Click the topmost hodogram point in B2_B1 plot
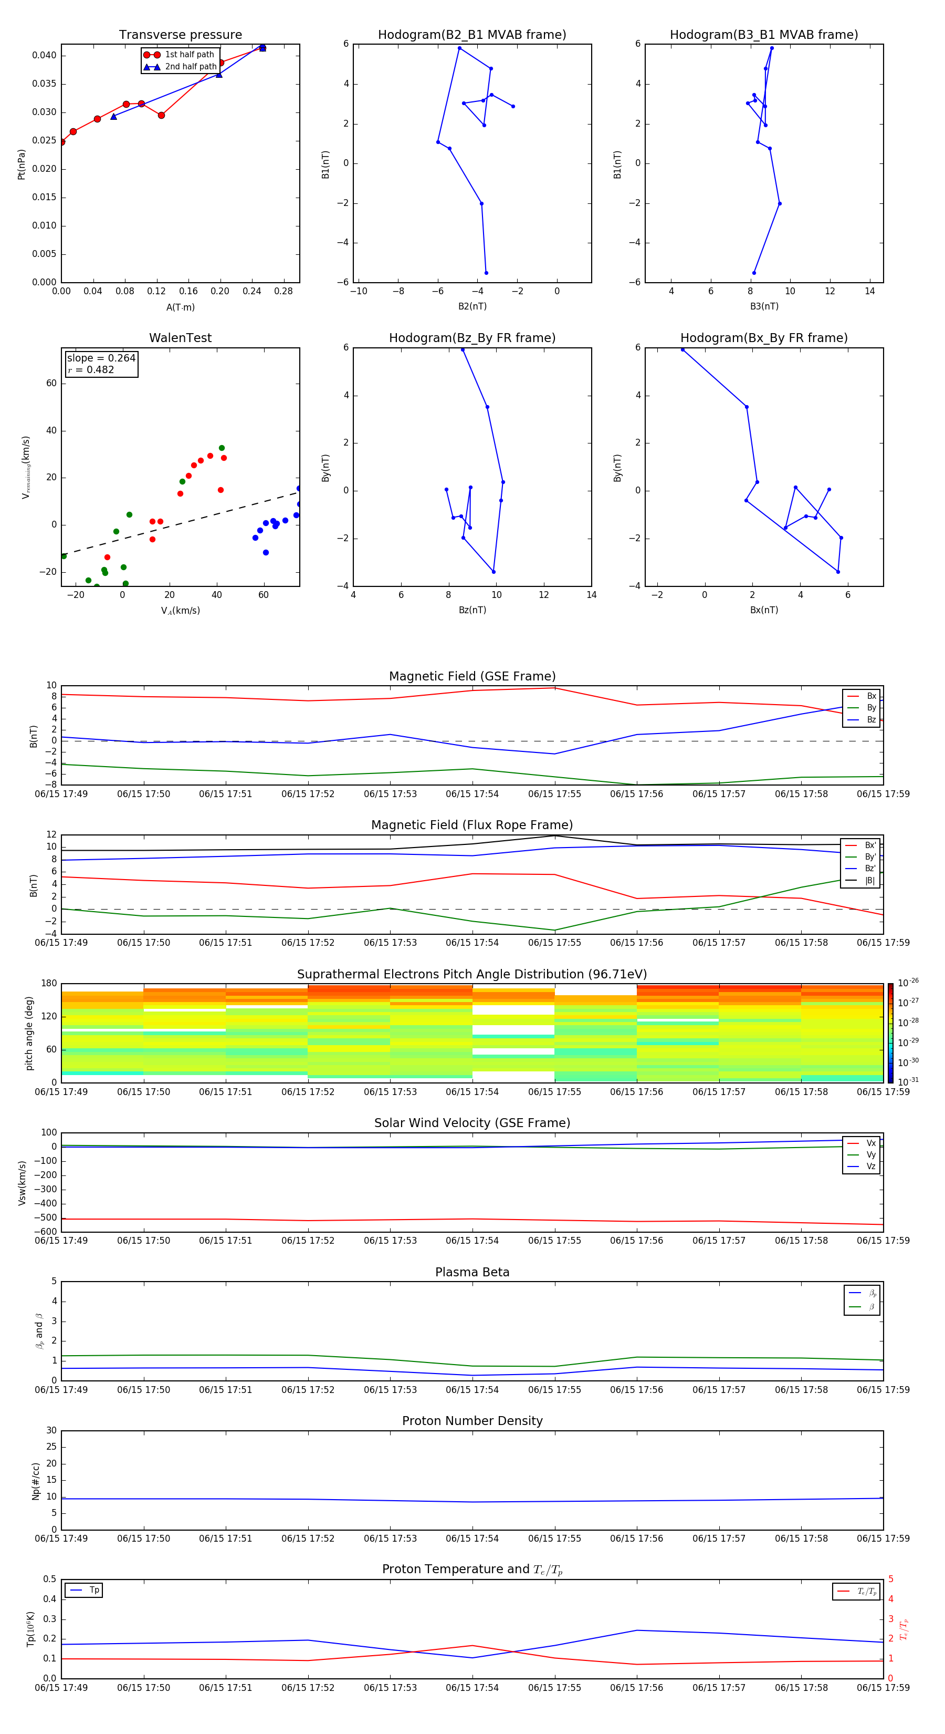Screen dimensions: 945x1734 tap(459, 48)
